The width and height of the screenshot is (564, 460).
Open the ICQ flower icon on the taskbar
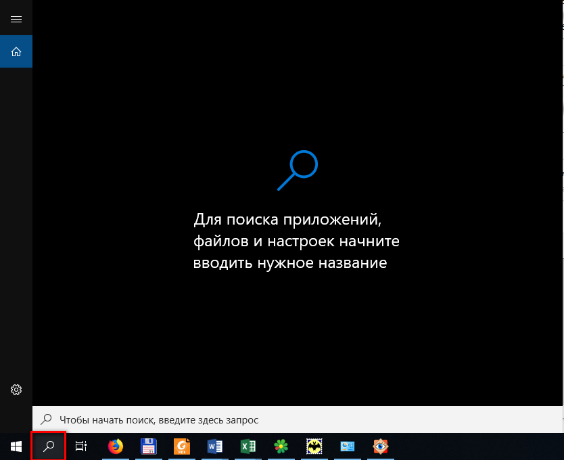tap(281, 446)
